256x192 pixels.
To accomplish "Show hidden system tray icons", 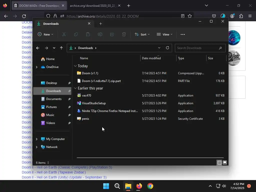I will 210,186.
